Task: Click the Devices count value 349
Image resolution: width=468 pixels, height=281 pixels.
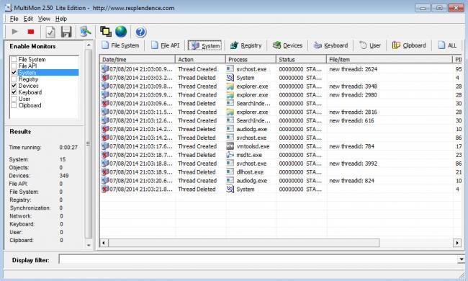Action: coord(64,176)
